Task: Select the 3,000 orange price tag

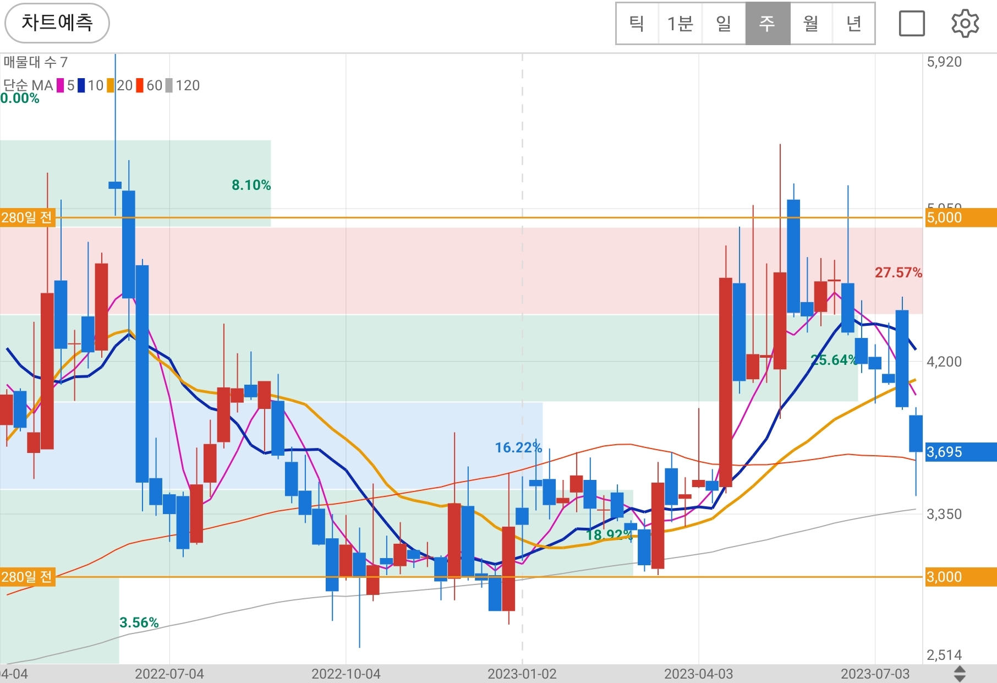Action: click(961, 577)
